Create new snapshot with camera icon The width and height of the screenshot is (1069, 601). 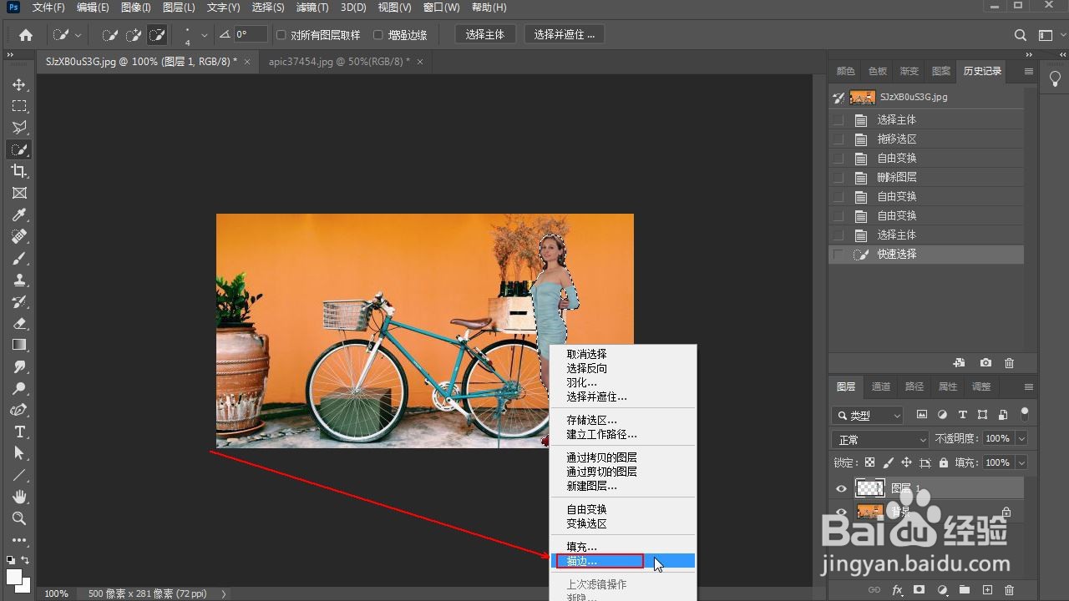(x=986, y=363)
